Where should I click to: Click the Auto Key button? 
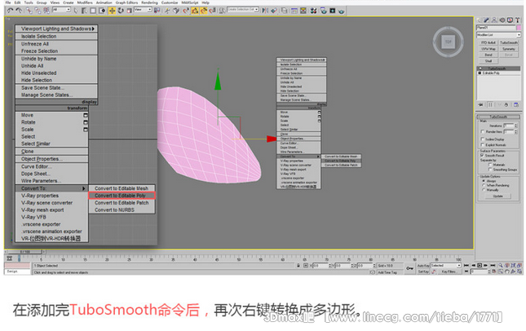click(423, 265)
